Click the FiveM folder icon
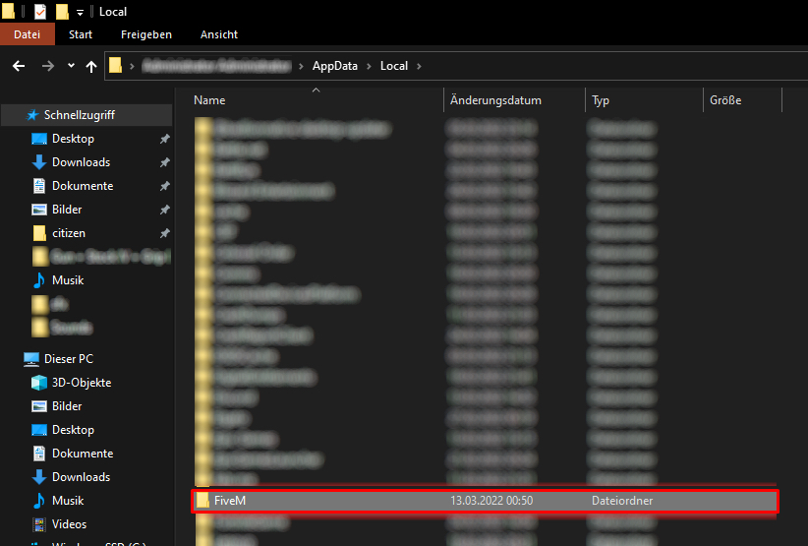Viewport: 808px width, 546px height. tap(202, 500)
